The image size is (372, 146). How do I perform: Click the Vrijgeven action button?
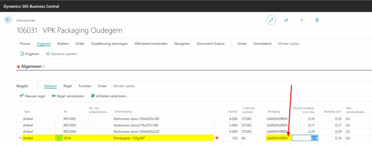click(30, 54)
